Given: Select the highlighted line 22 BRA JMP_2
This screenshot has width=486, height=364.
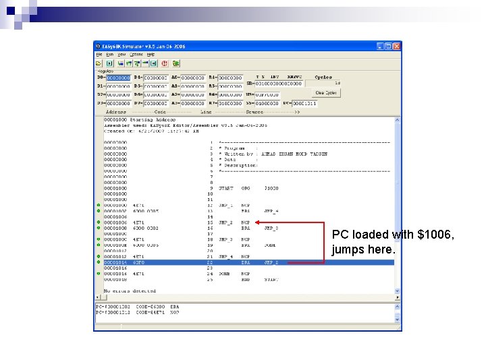Looking at the screenshot, I should pos(248,262).
